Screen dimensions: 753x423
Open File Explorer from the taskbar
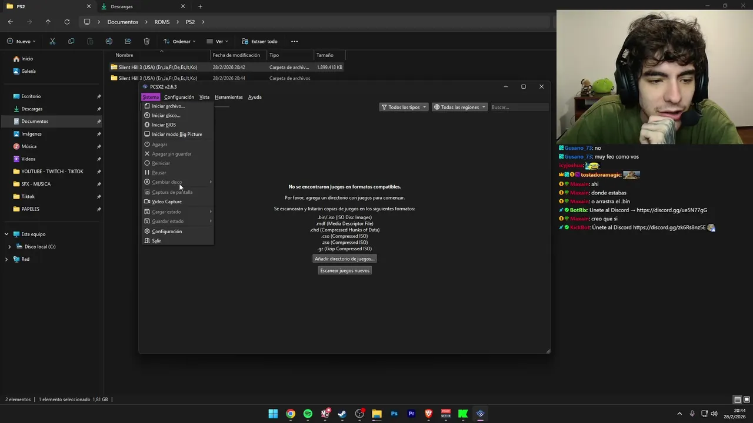(x=377, y=414)
